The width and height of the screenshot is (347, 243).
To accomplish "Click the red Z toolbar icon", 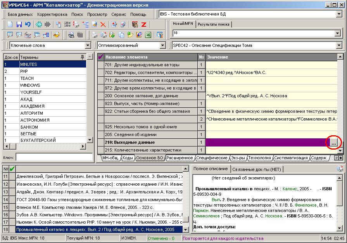I will pyautogui.click(x=143, y=24).
